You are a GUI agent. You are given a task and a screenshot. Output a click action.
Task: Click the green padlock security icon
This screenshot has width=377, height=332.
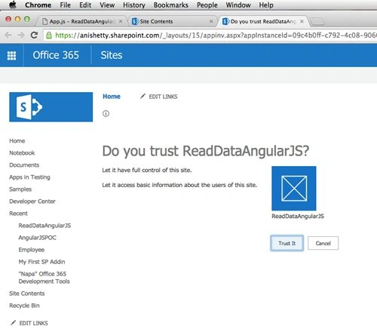pos(49,35)
